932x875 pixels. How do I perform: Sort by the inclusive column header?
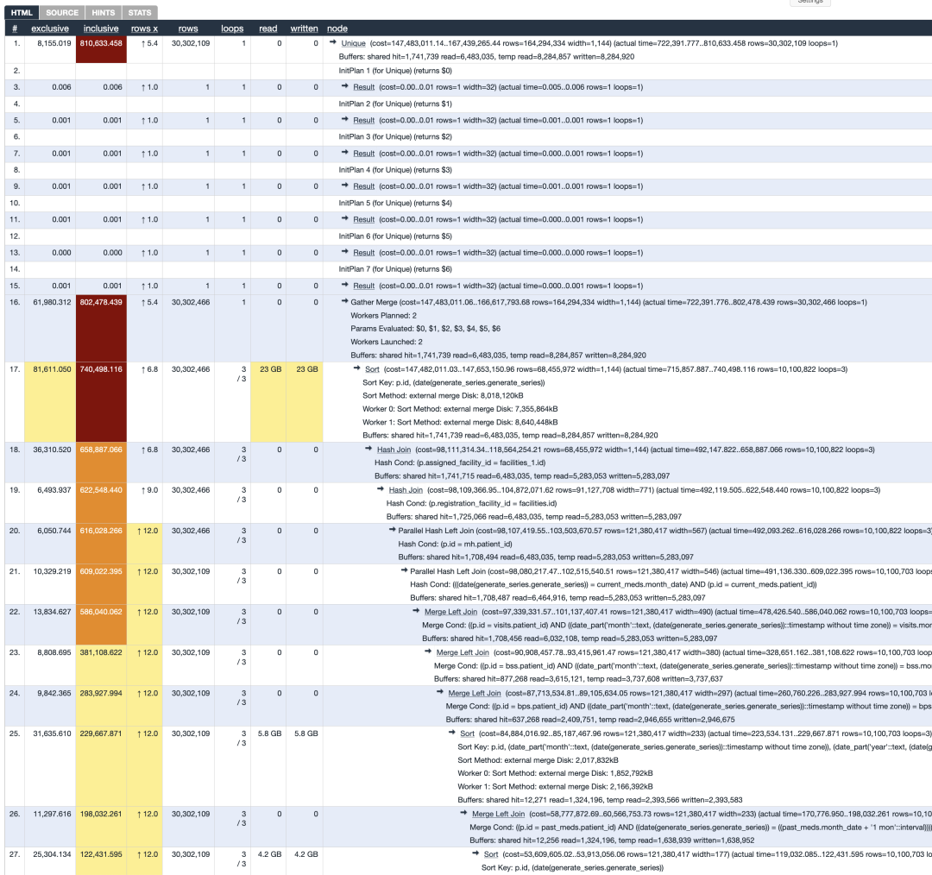[101, 28]
